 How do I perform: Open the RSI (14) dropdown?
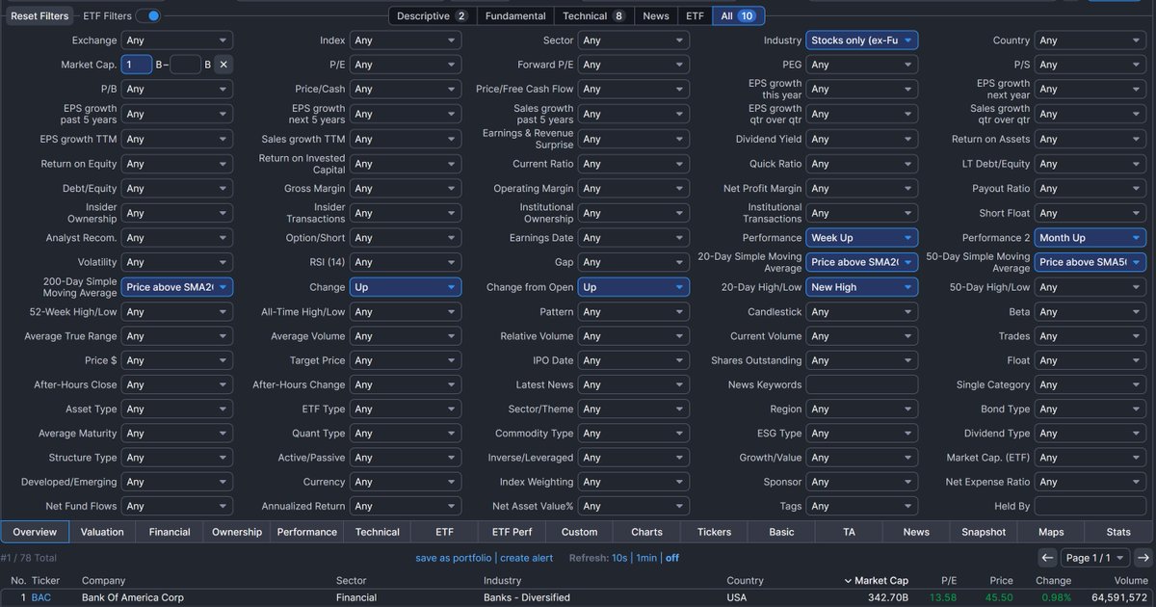pos(406,262)
